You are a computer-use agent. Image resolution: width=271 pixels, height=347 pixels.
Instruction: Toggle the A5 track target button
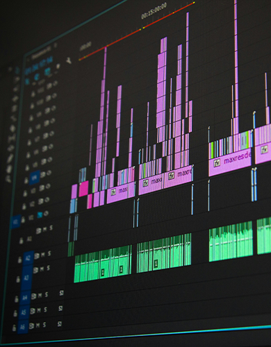click(24, 313)
